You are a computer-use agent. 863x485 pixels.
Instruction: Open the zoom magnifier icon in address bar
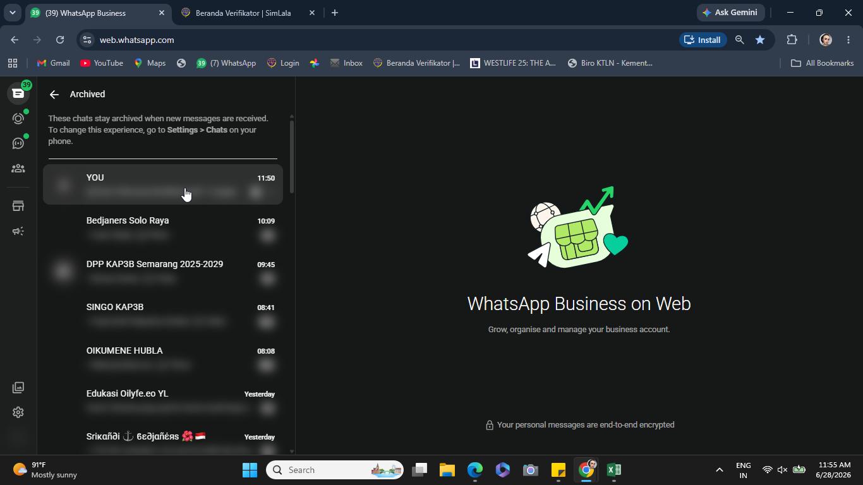pyautogui.click(x=739, y=40)
